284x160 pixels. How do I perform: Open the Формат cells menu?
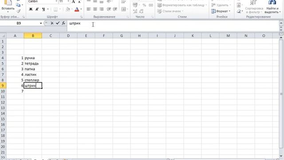pos(221,11)
